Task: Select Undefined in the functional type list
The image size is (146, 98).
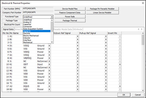Action: point(37,20)
